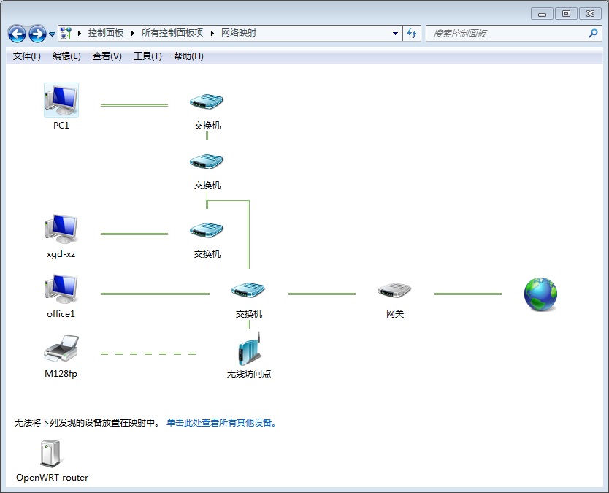Viewport: 609px width, 493px height.
Task: Select the 网关 gateway device icon
Action: click(x=394, y=291)
